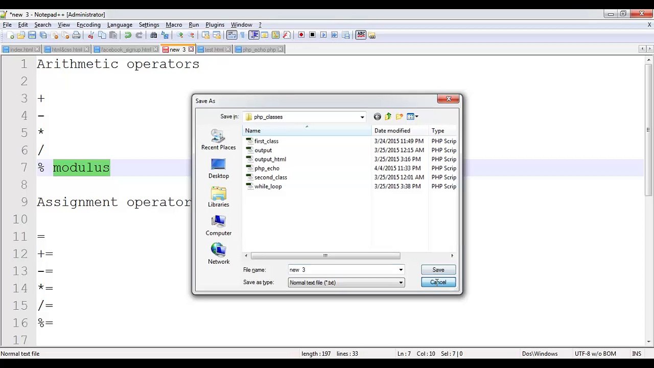This screenshot has width=654, height=368.
Task: Click UTF-8 w/o BOM in status bar
Action: 595,354
